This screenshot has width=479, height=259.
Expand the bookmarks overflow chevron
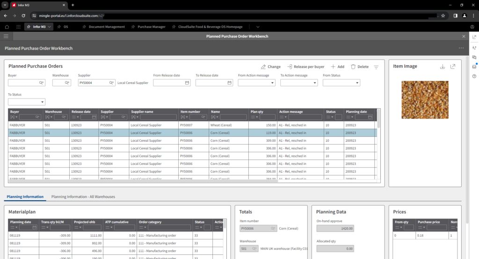tap(257, 27)
